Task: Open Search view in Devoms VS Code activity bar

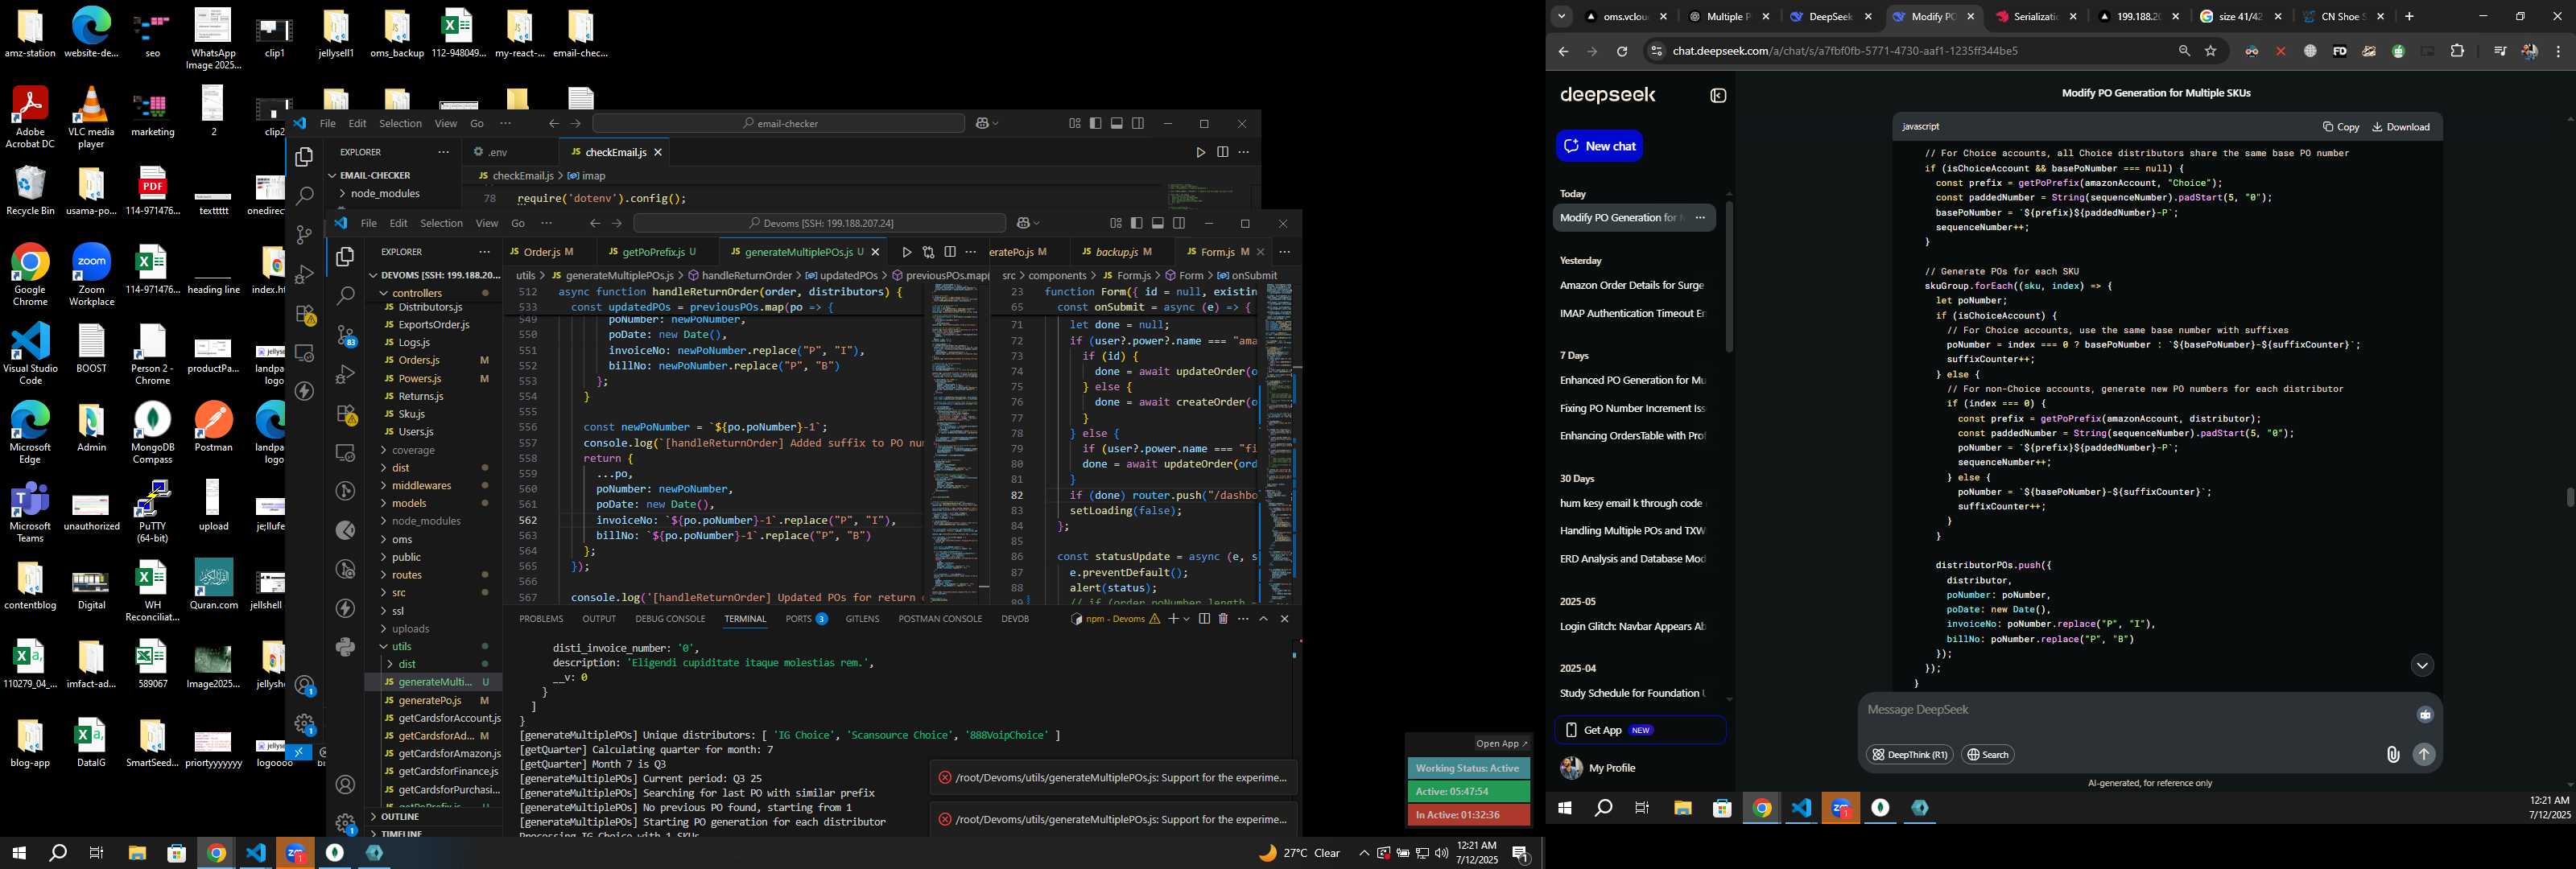Action: (345, 296)
